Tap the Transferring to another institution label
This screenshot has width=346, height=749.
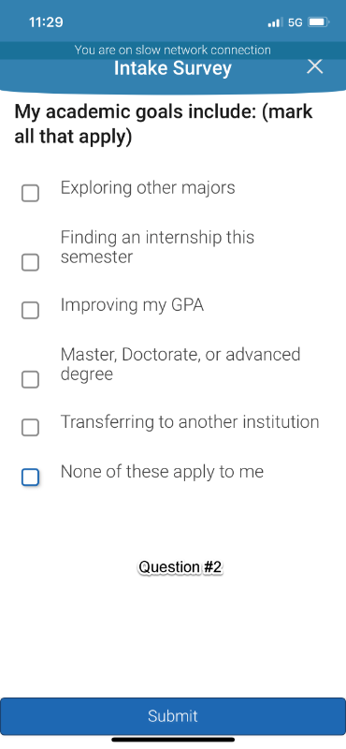tap(190, 422)
